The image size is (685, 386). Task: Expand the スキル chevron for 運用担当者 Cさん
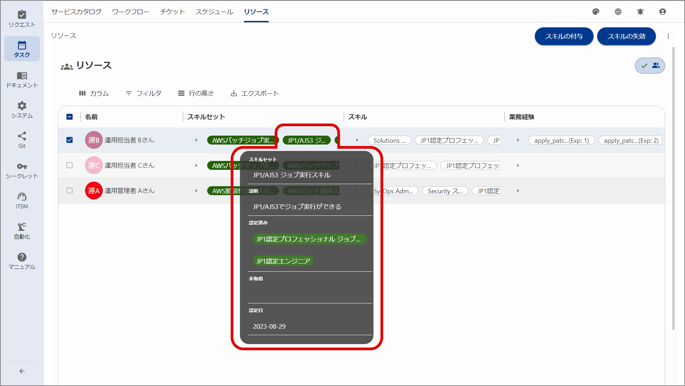357,165
